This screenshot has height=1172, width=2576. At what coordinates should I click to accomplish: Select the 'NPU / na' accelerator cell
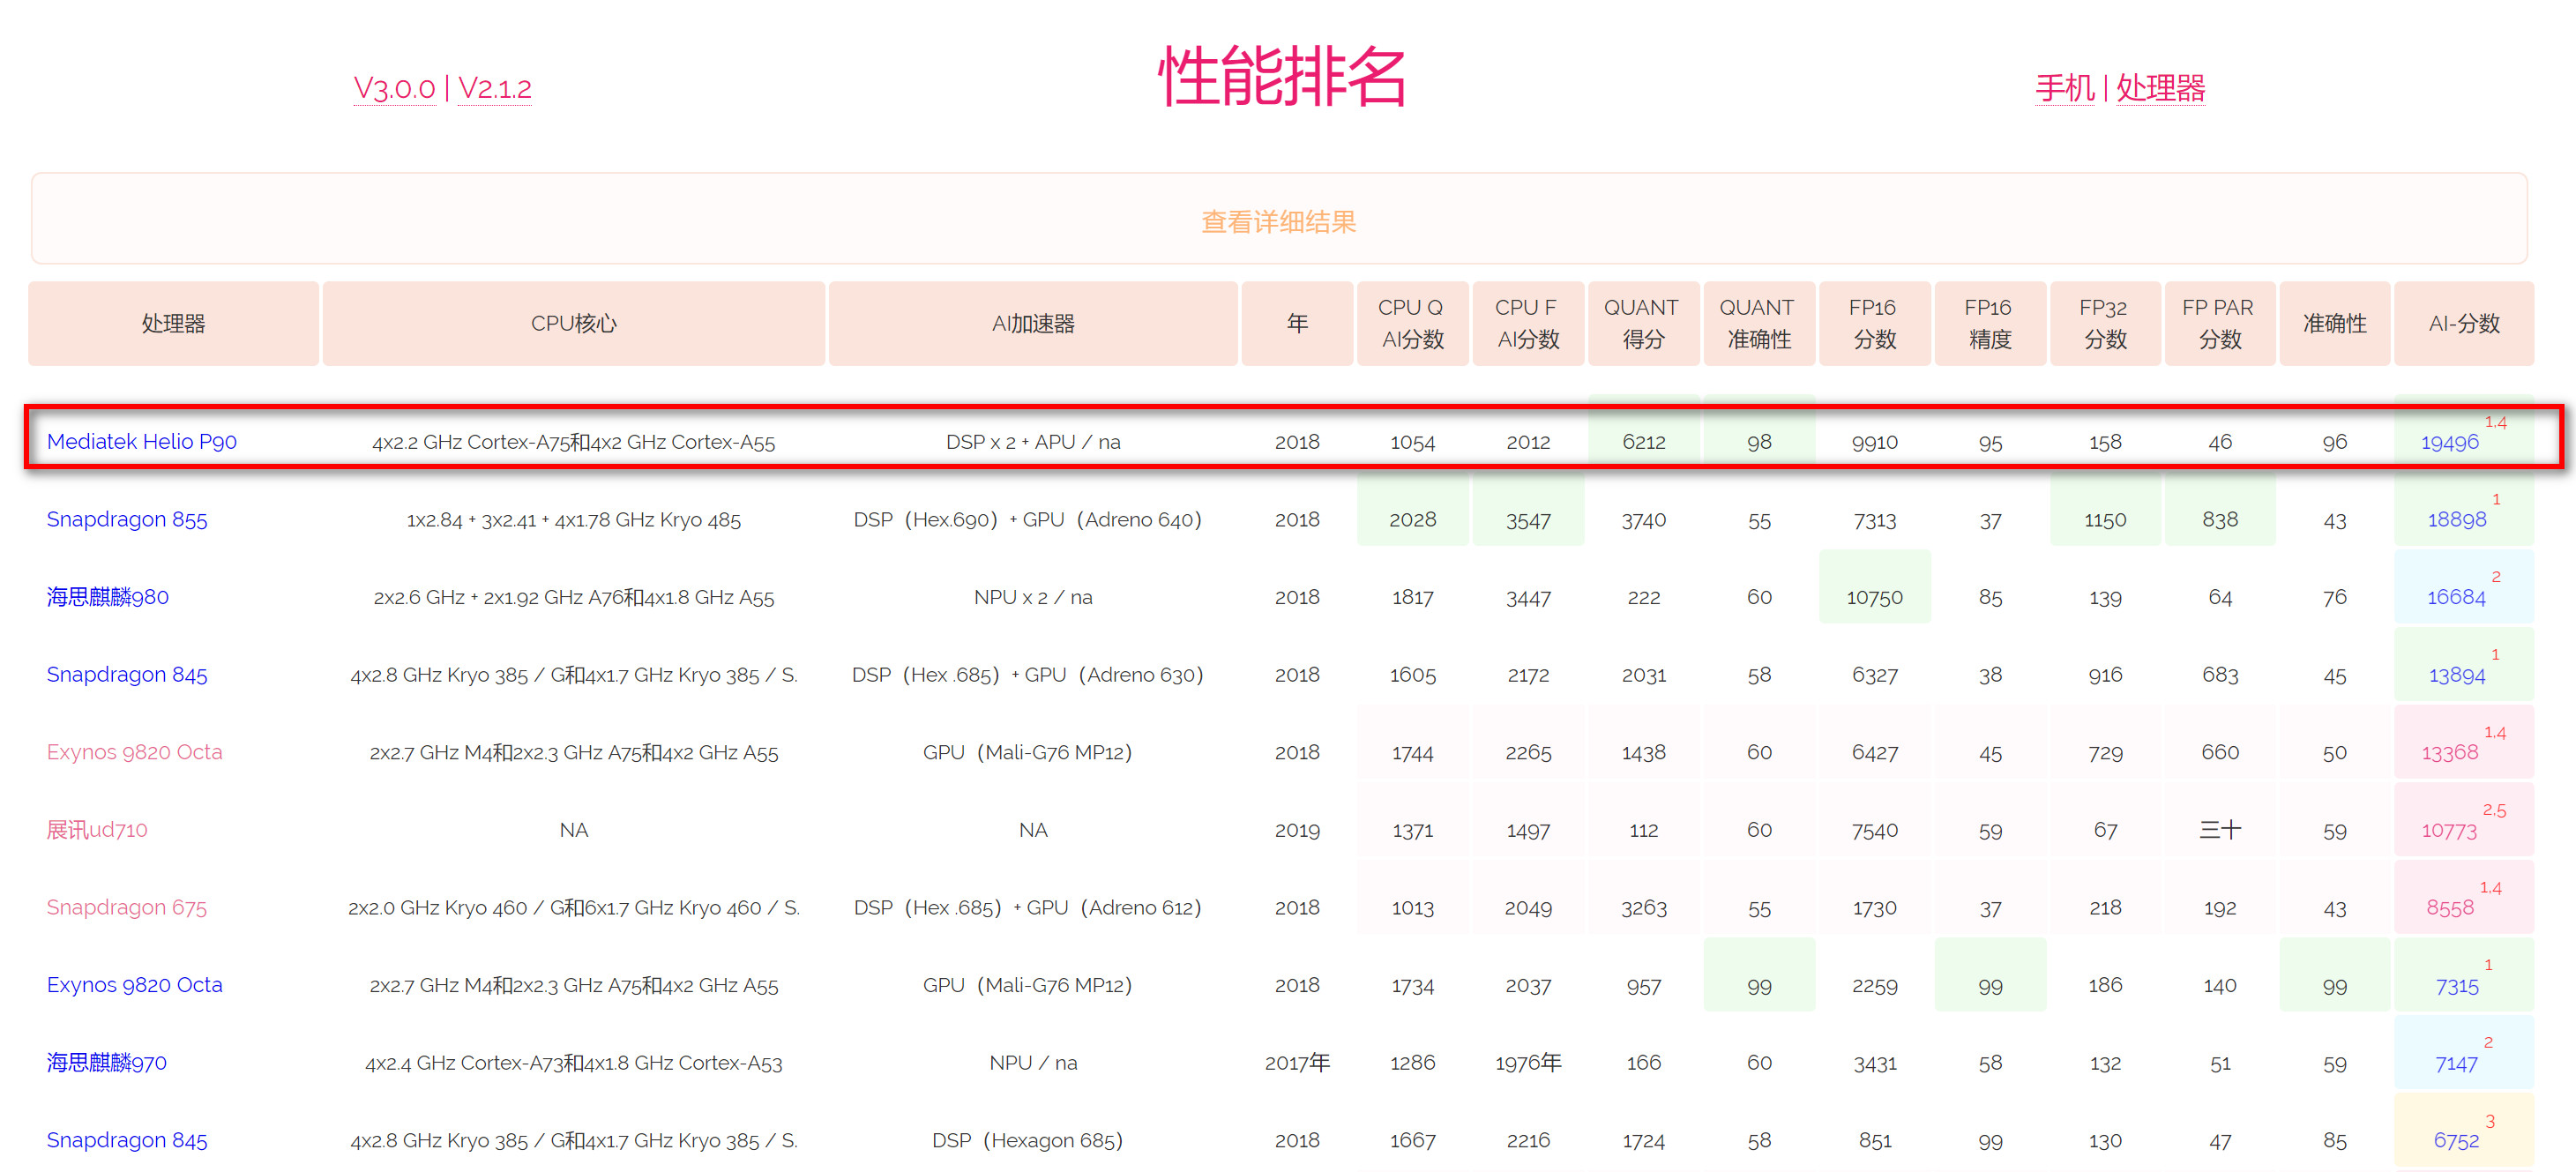click(x=1033, y=1063)
